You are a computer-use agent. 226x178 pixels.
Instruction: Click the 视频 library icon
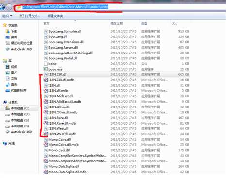pos(8,67)
